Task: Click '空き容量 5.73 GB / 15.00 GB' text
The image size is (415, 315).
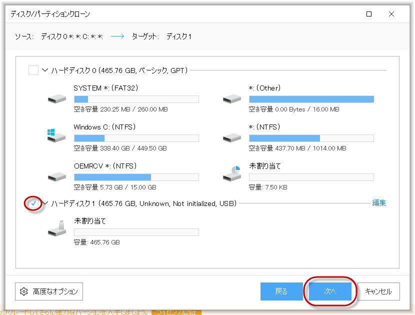Action: point(115,187)
